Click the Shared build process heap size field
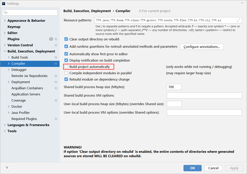 [174, 87]
